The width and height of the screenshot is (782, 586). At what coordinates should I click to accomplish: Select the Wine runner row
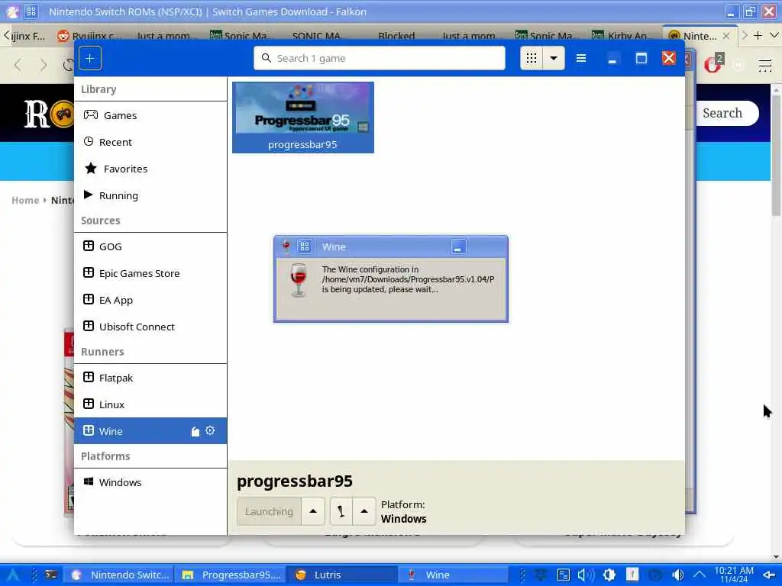(x=150, y=431)
